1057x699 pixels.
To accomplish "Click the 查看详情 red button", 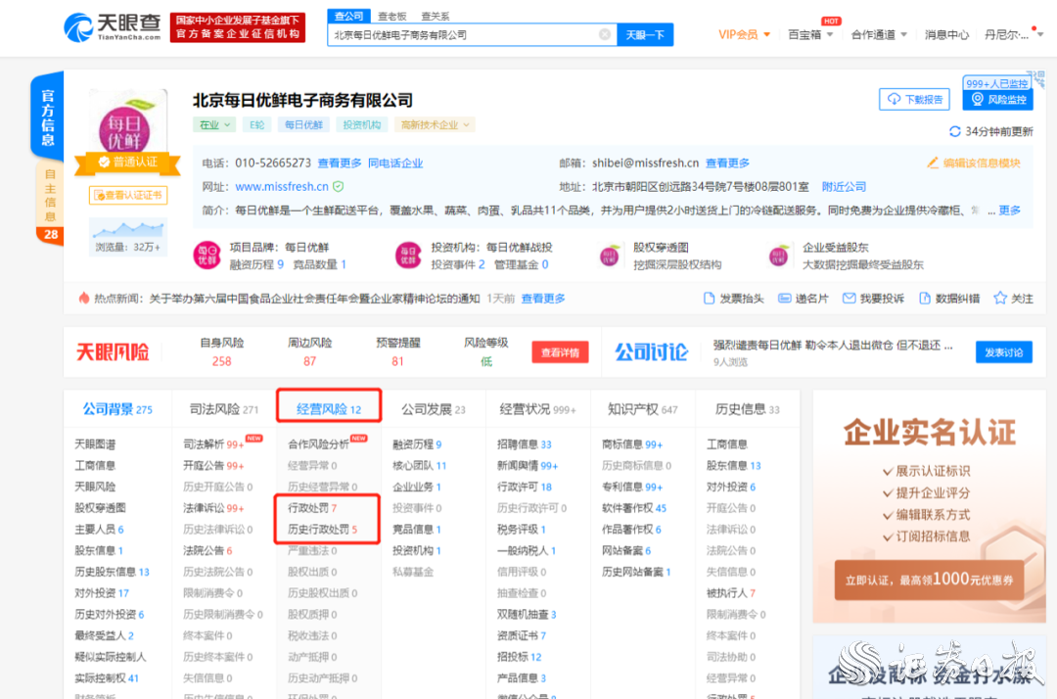I will coord(560,352).
